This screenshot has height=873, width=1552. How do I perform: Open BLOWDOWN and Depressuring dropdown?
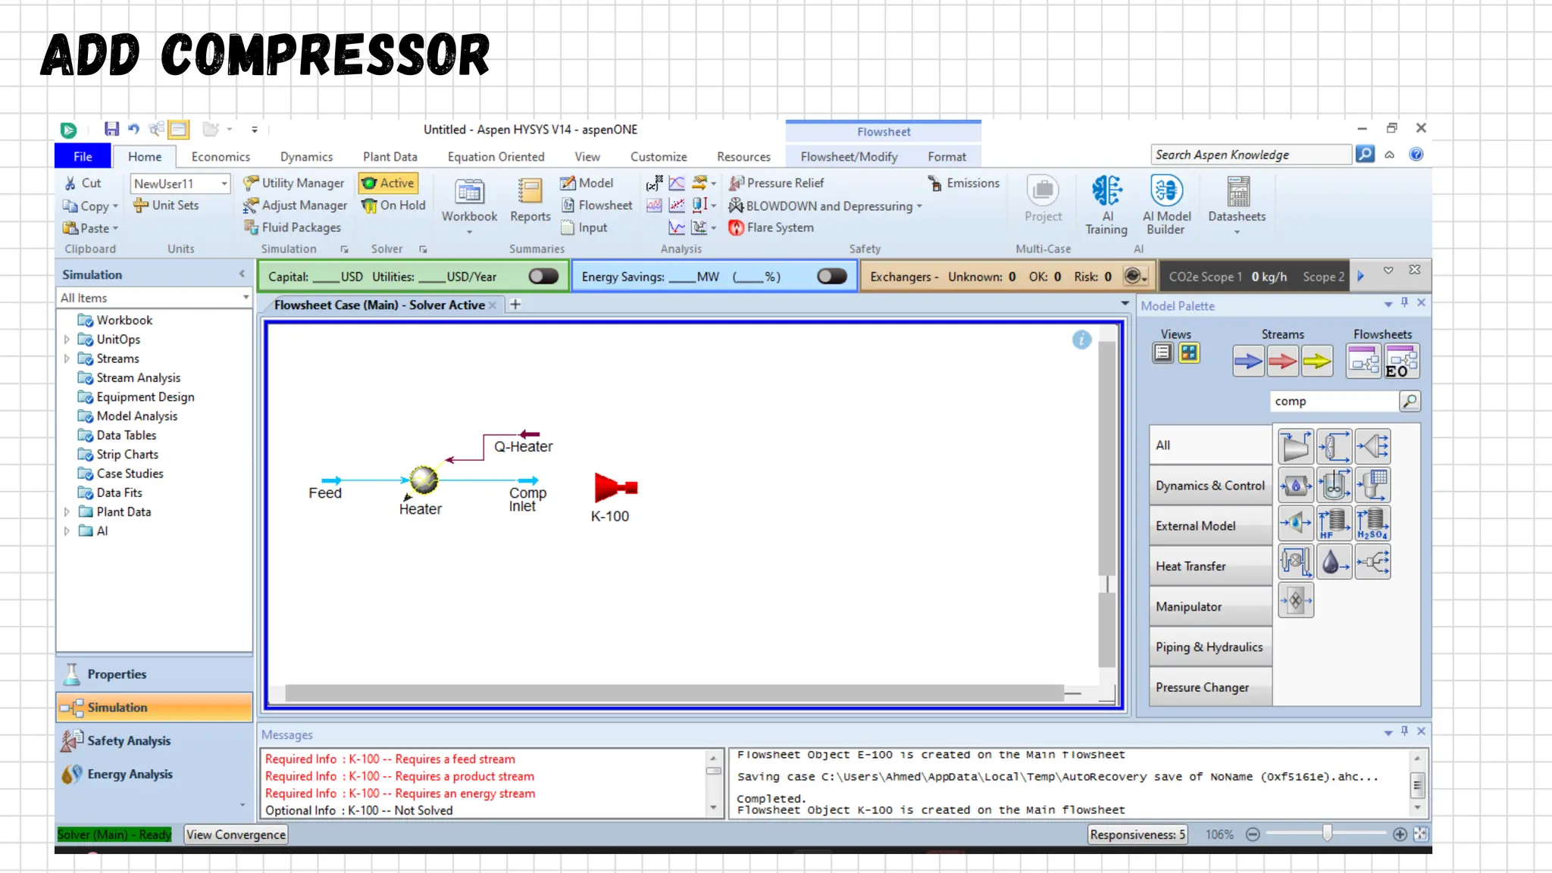tap(919, 206)
